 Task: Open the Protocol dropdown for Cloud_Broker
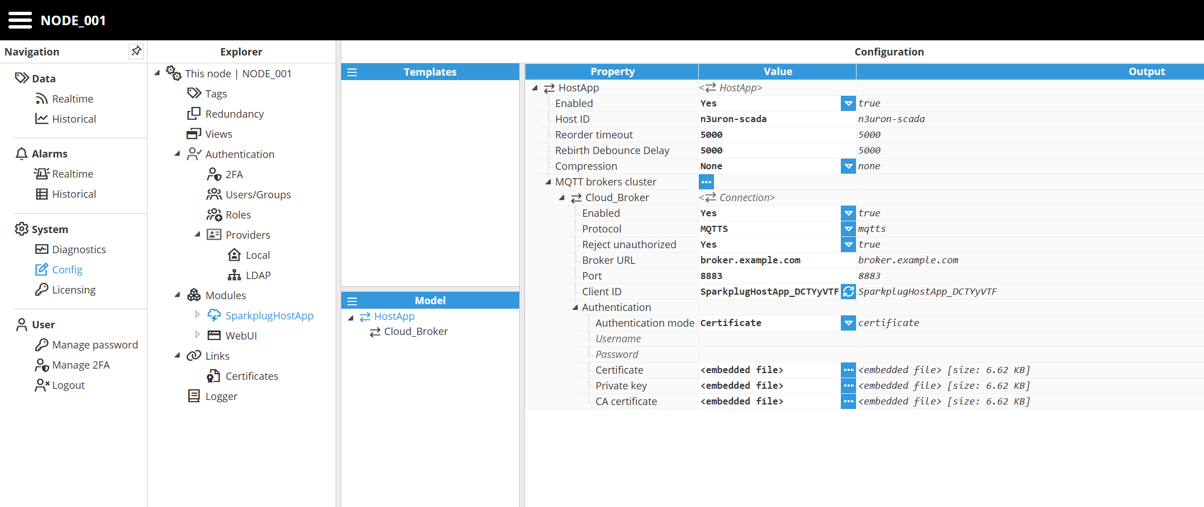point(848,229)
